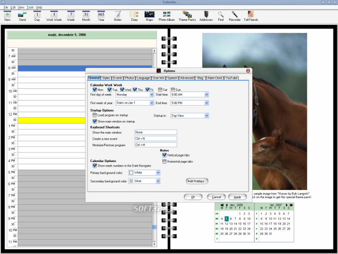Click the Add Holidays button
The height and width of the screenshot is (254, 338).
click(197, 181)
